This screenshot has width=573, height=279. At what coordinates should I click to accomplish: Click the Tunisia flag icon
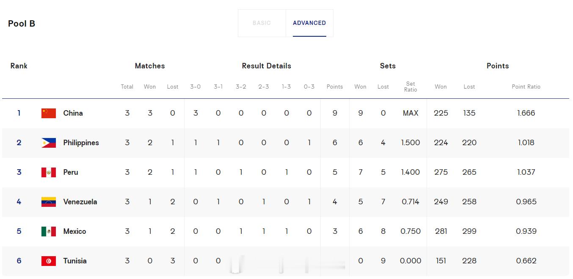click(x=49, y=261)
